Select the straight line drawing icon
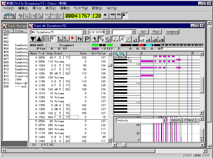213x159 pixels. tap(128, 39)
